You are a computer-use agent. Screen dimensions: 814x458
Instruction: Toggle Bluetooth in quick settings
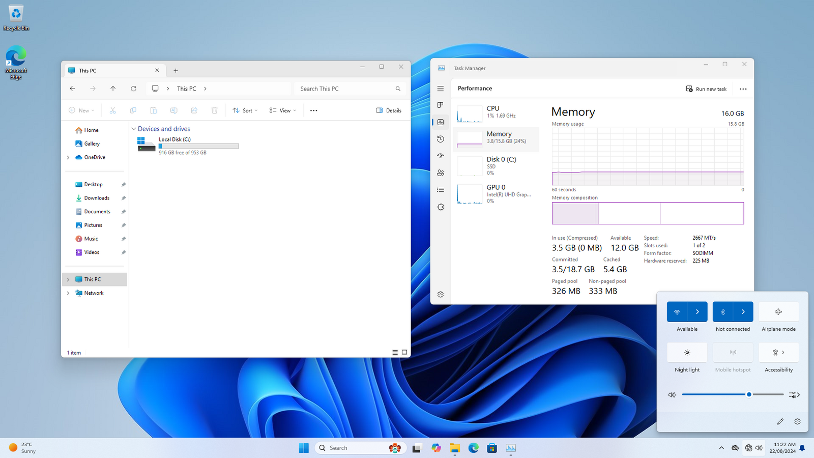723,312
